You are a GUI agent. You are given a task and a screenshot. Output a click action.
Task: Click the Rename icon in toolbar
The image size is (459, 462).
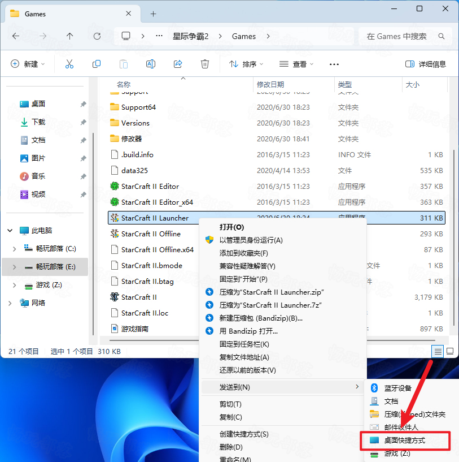[x=151, y=64]
